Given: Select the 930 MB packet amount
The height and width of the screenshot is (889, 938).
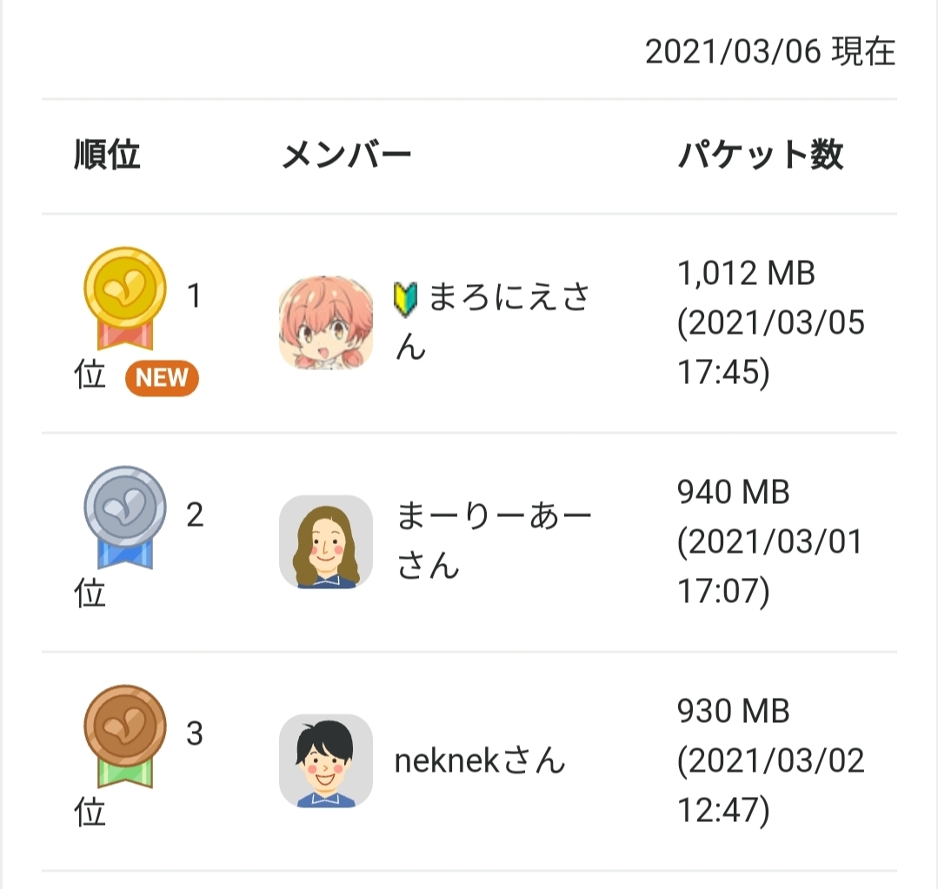Looking at the screenshot, I should pyautogui.click(x=733, y=712).
